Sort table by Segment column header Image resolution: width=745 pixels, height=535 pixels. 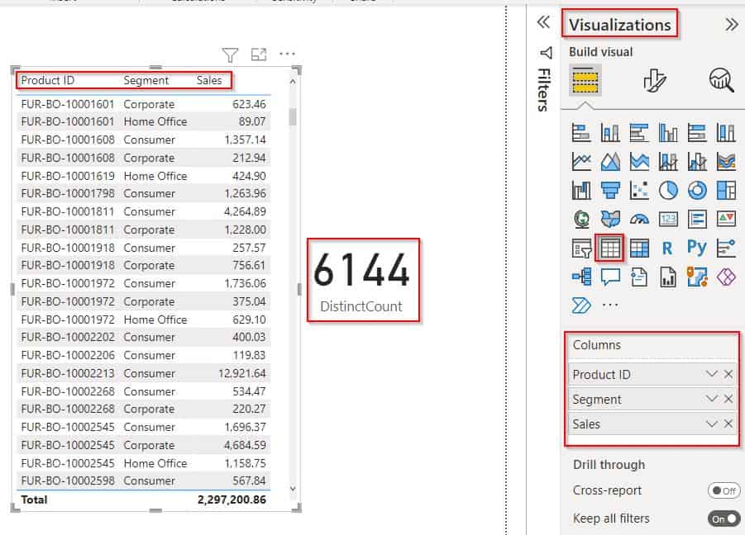pos(146,80)
